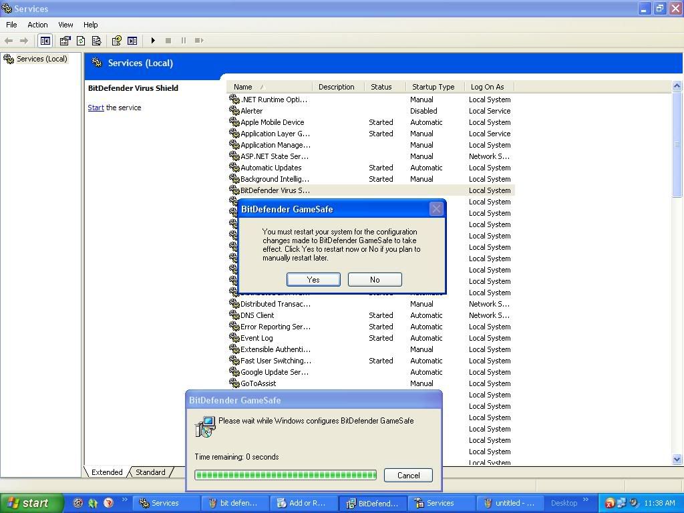Click the Export List toolbar icon
This screenshot has width=684, height=513.
coord(96,41)
